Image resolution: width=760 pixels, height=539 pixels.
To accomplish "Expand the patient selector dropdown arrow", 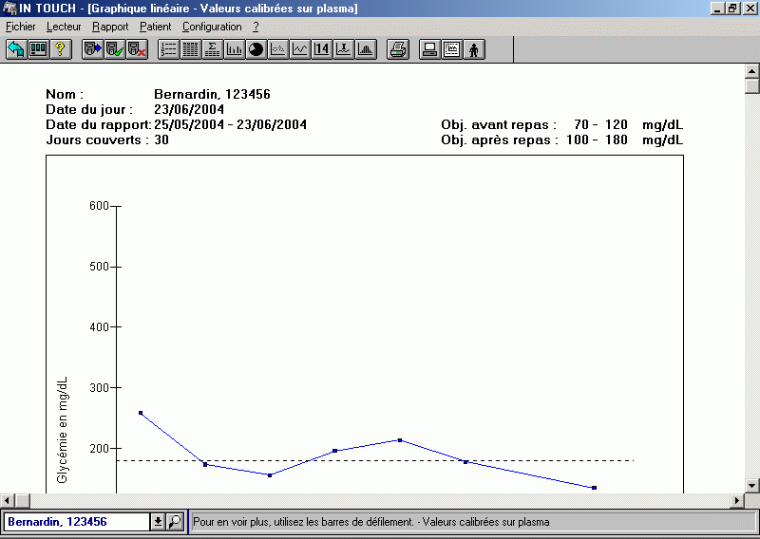I will point(158,522).
